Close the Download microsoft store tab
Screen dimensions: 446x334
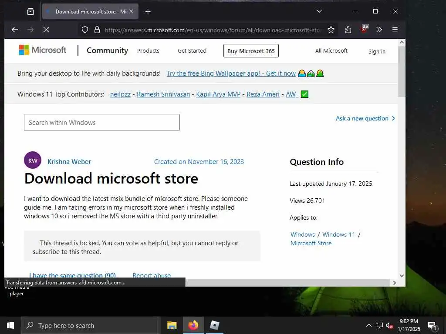(131, 12)
